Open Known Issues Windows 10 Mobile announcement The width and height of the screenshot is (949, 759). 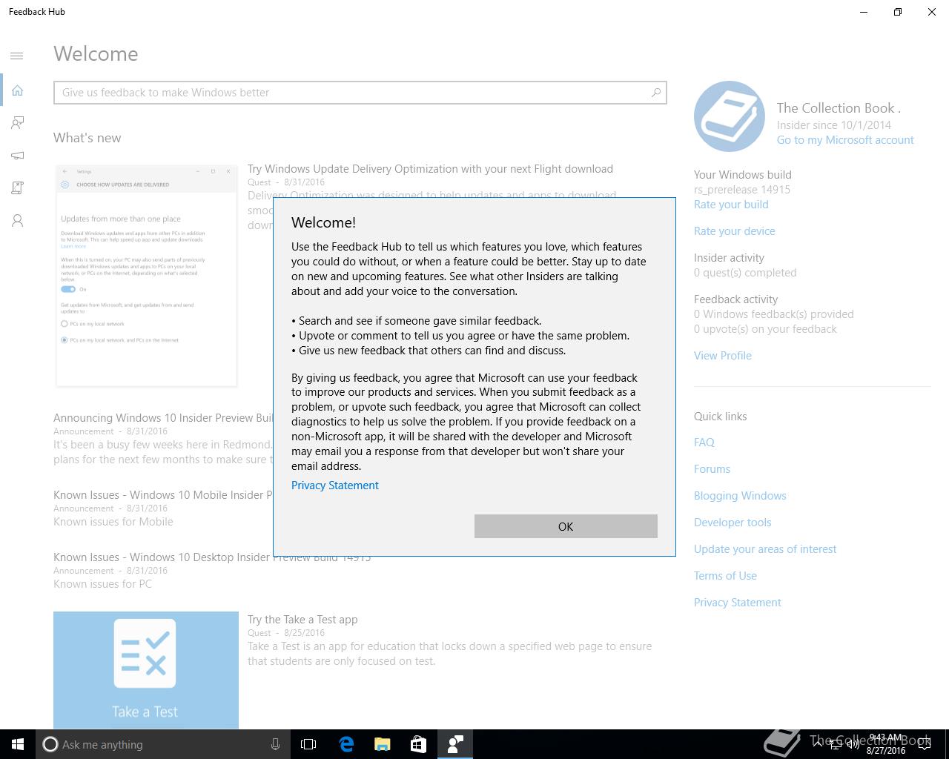click(x=164, y=495)
